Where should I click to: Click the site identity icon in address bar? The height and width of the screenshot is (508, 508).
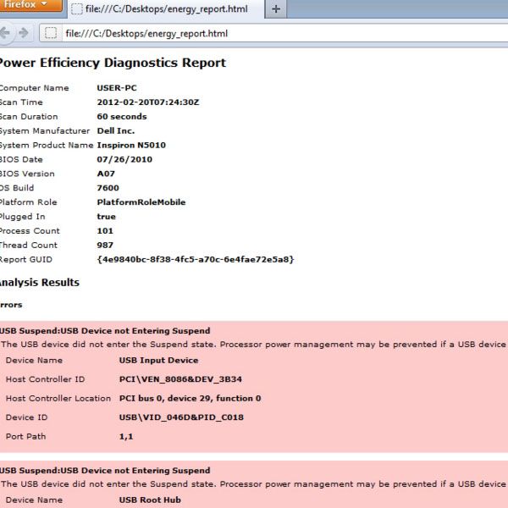click(51, 33)
